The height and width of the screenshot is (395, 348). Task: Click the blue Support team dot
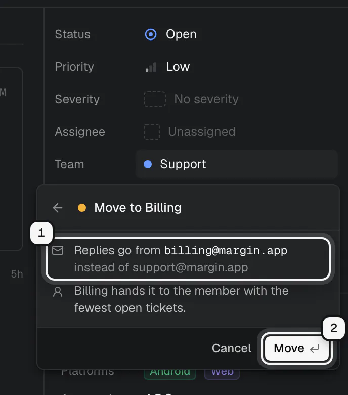click(x=148, y=164)
